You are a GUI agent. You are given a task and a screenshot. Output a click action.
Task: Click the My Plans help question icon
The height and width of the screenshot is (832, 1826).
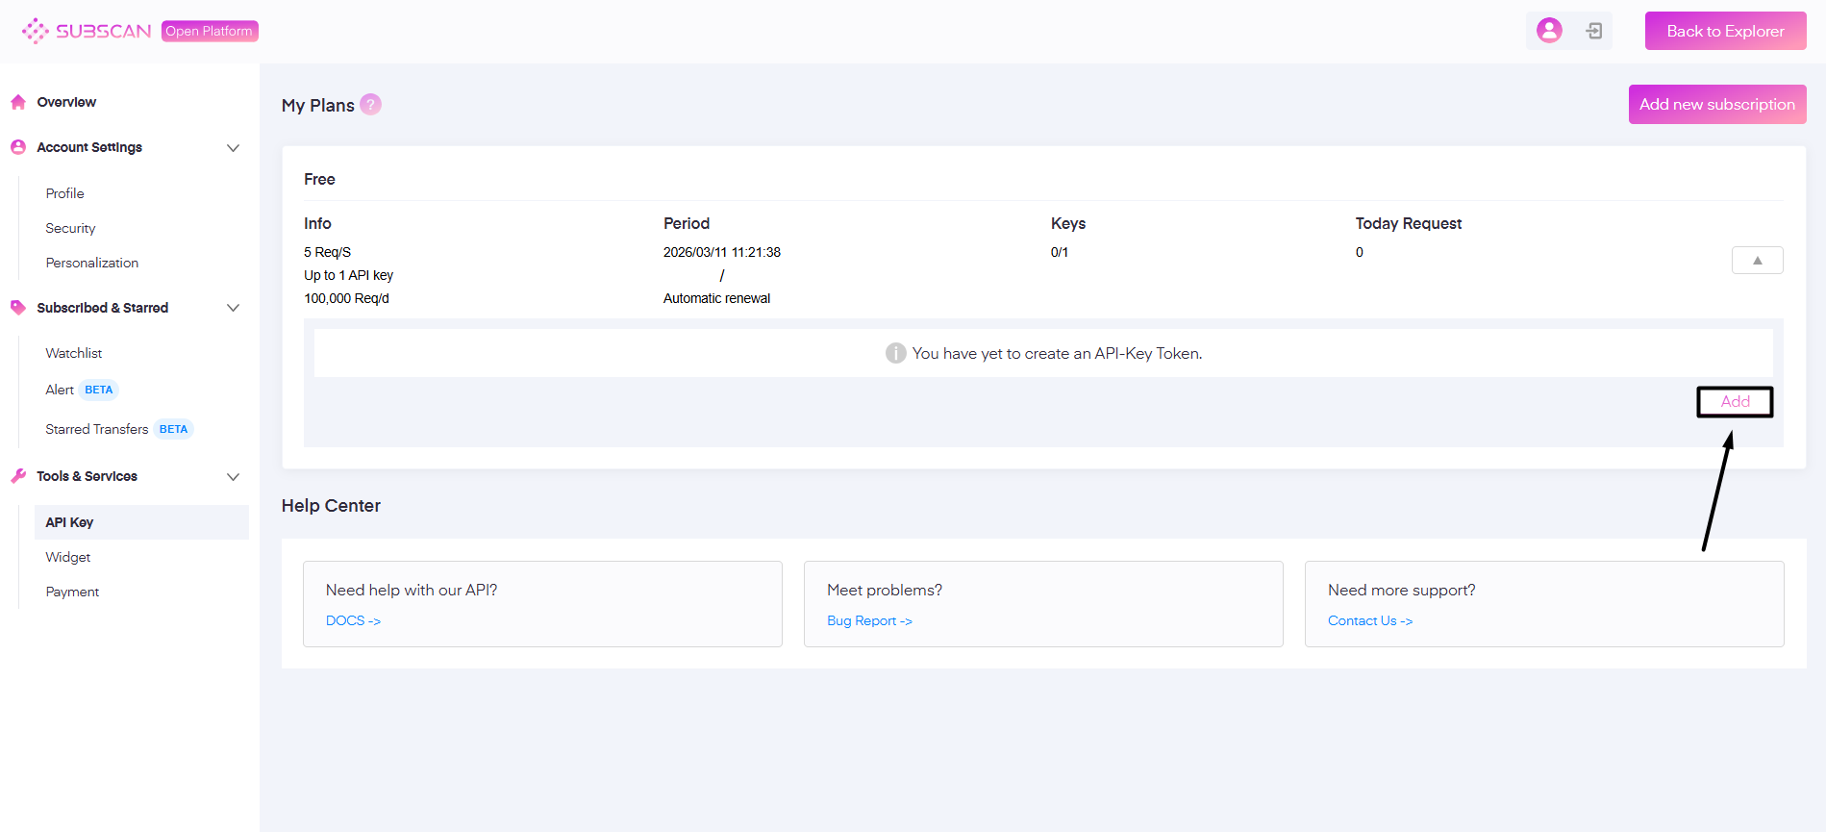370,105
